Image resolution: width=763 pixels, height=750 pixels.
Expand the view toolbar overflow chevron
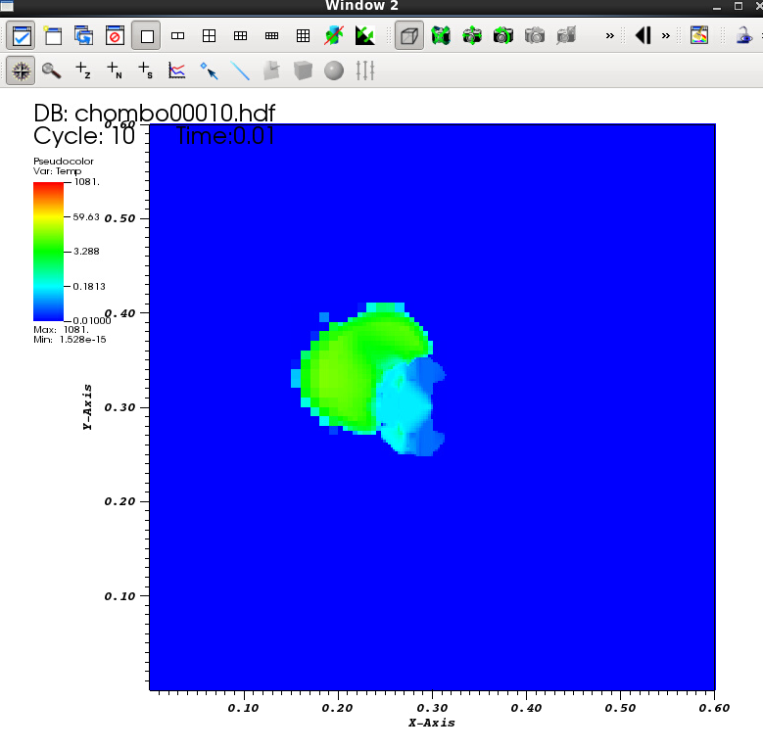click(610, 35)
